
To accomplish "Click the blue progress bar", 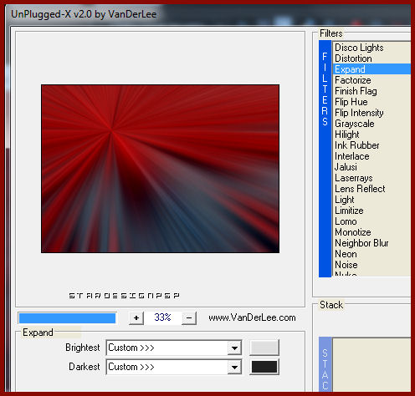I will click(x=67, y=318).
